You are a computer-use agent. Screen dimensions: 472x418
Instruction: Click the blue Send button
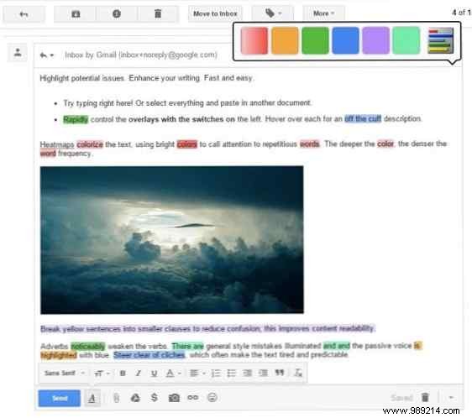(x=60, y=398)
